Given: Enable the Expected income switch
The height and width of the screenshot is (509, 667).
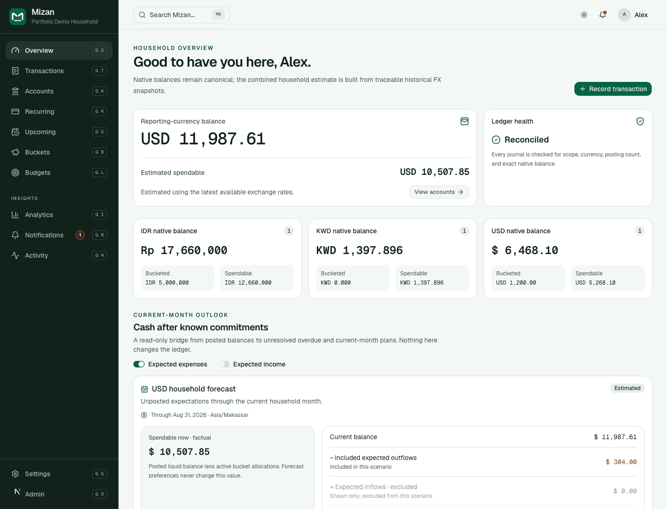Looking at the screenshot, I should (224, 364).
